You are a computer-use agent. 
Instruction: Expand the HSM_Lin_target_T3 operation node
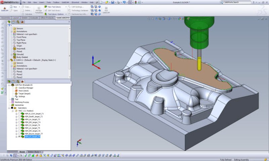(16, 119)
